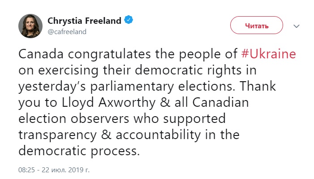Click the word transparency in tweet
The width and height of the screenshot is (314, 179).
click(58, 135)
